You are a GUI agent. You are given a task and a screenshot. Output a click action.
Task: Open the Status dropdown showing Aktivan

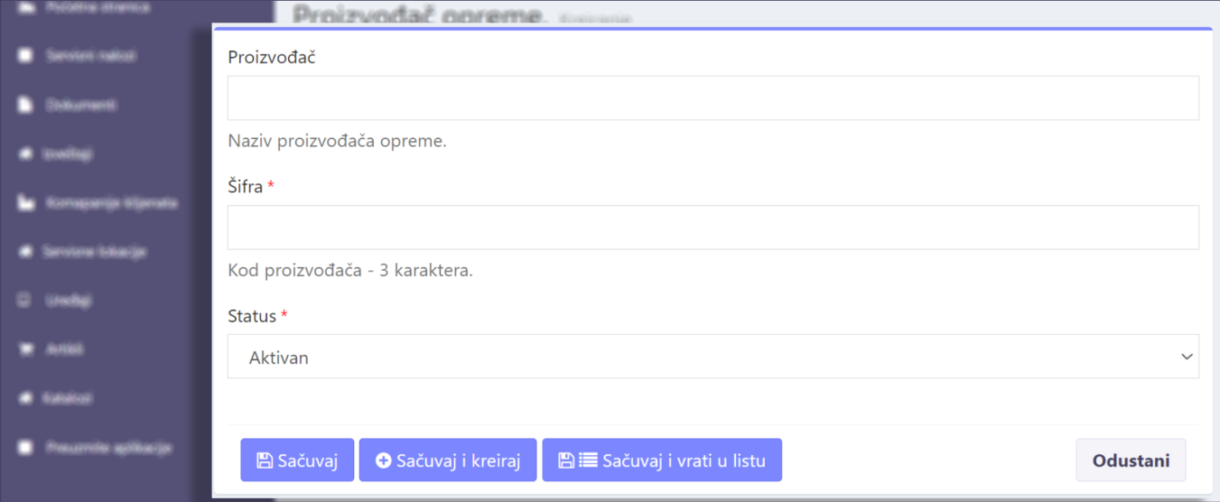[712, 358]
